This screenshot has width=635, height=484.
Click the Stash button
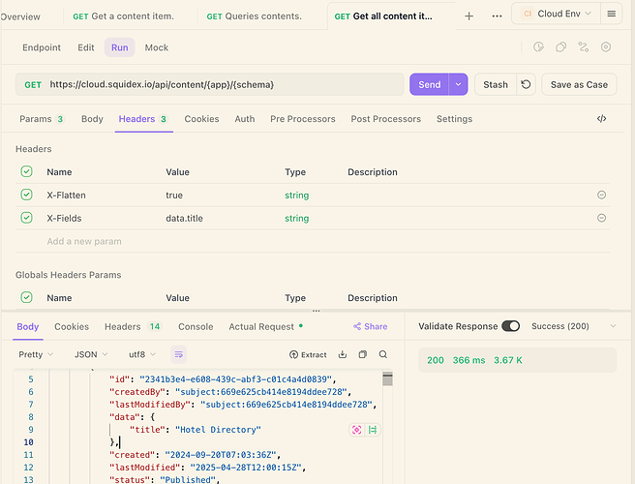pos(496,84)
